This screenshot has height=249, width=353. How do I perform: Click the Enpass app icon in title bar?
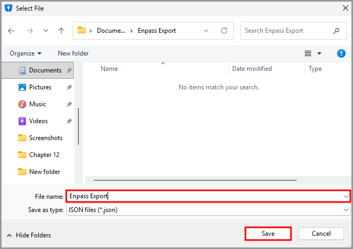[8, 8]
